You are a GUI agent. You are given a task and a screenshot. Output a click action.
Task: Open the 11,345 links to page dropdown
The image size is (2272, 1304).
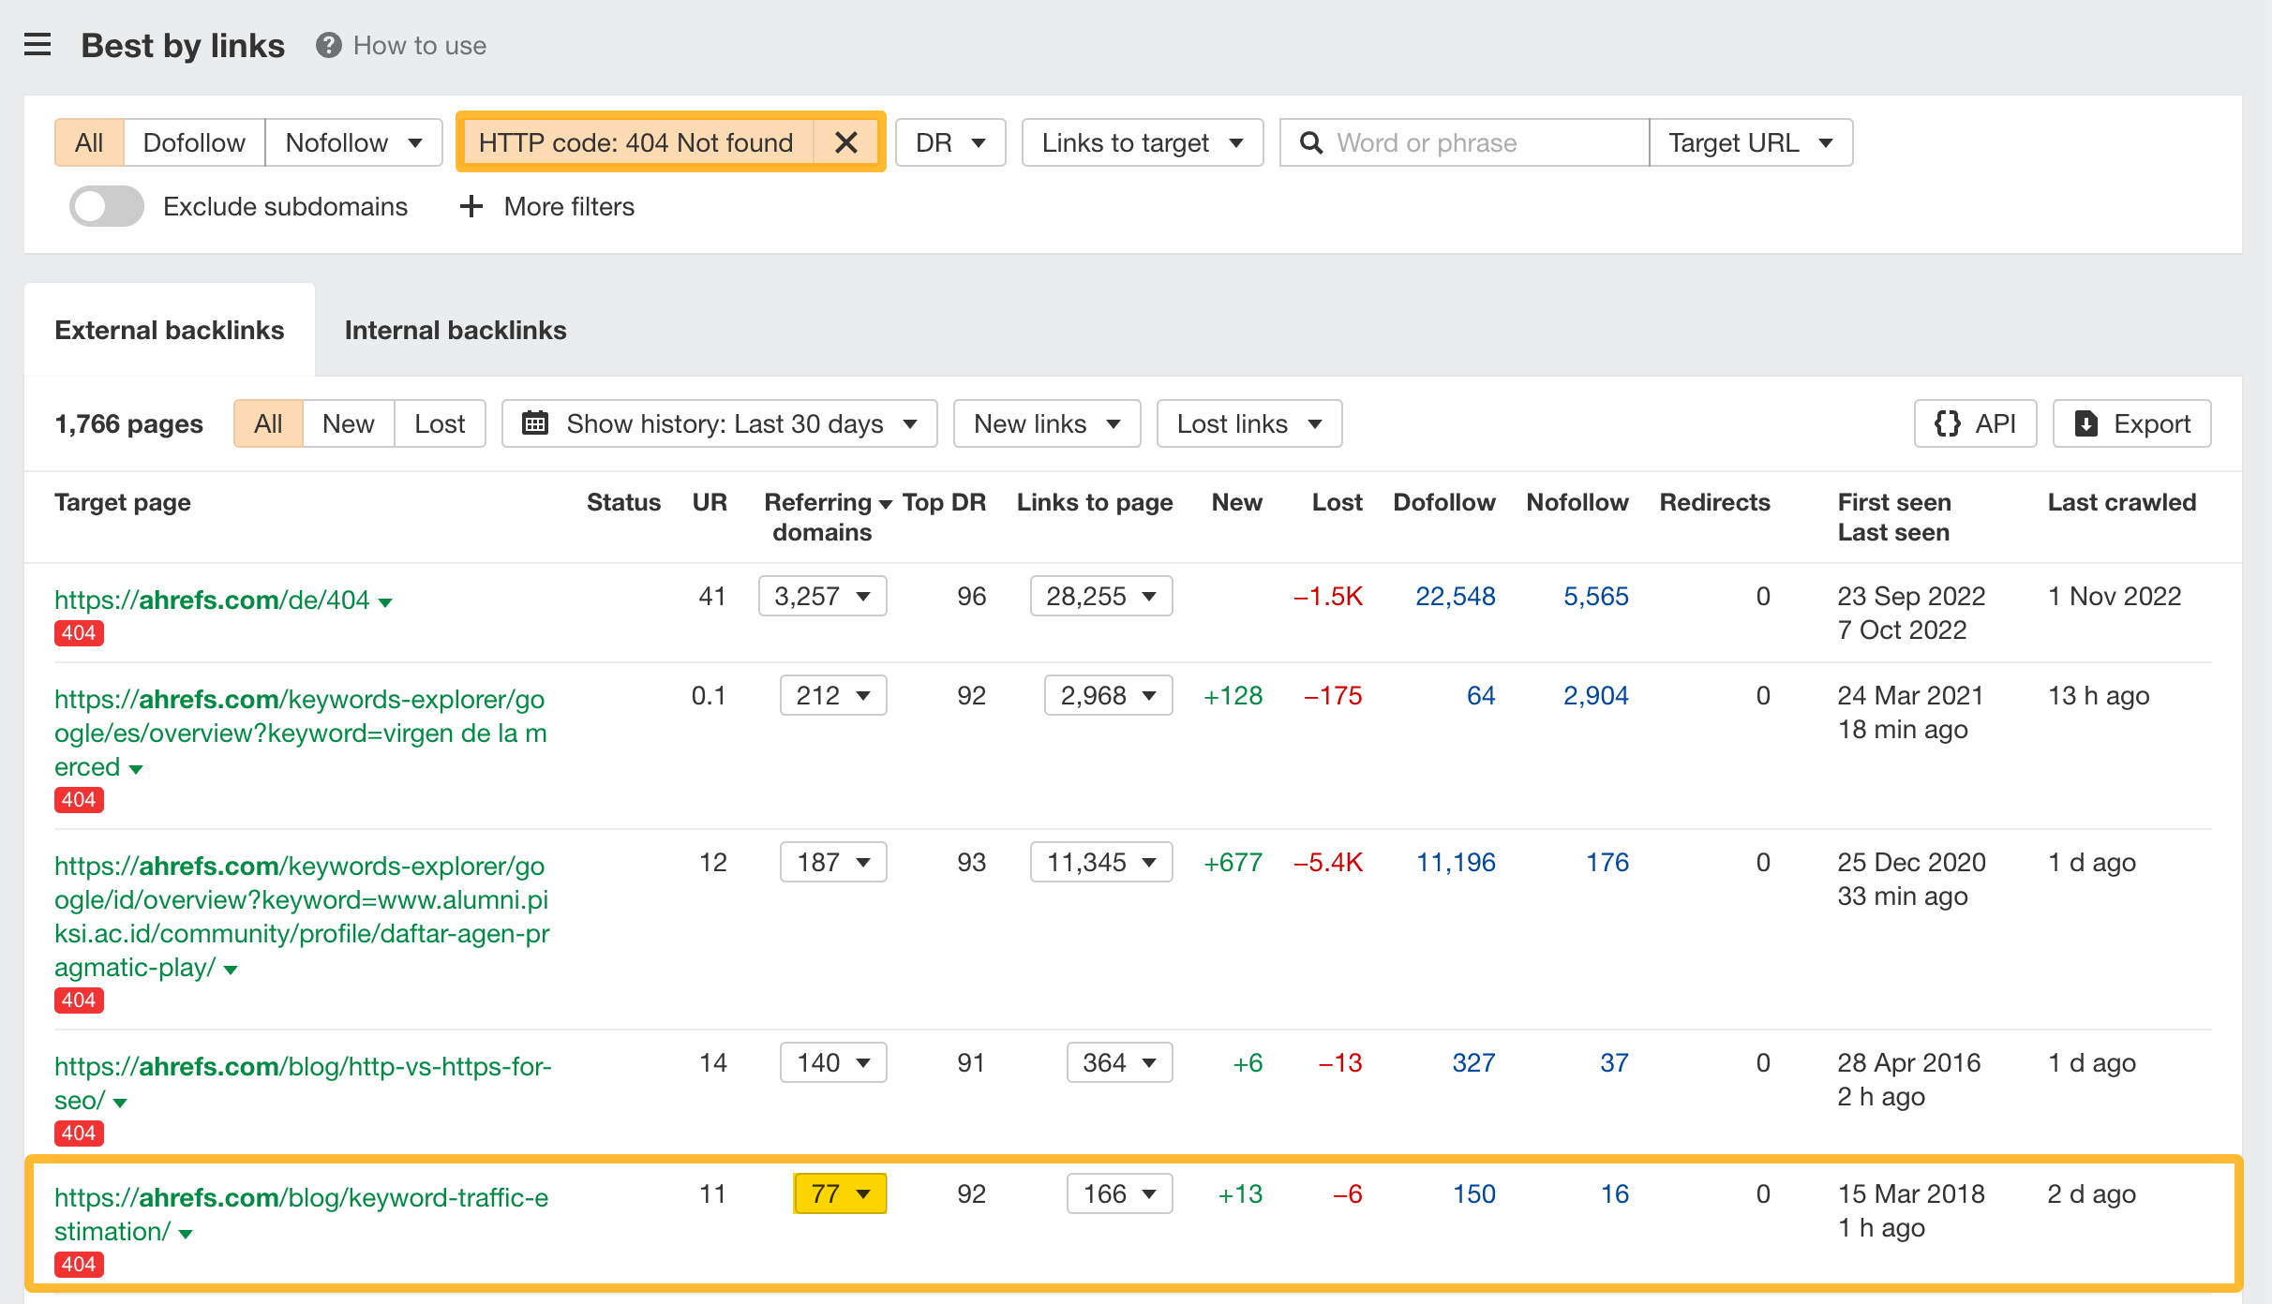1101,862
